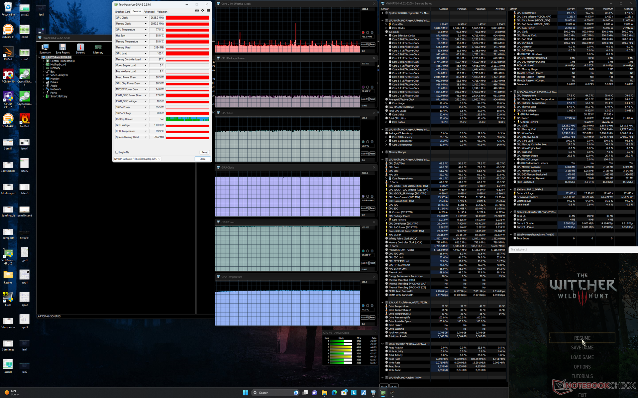Click GPU-Z screenshot camera icon

pos(197,11)
